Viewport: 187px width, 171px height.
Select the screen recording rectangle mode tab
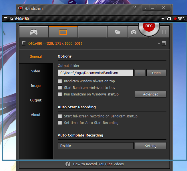click(x=63, y=32)
